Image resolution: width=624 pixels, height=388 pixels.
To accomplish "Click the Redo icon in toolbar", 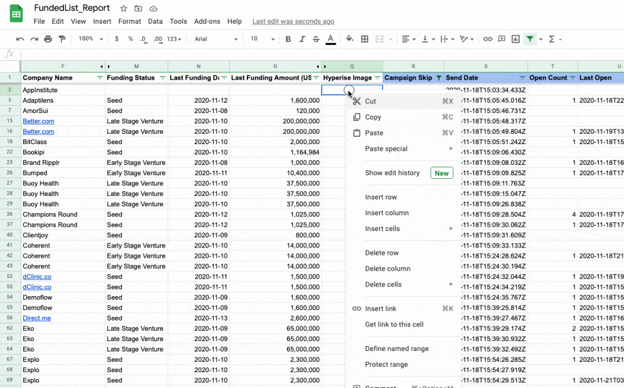I will coord(34,39).
